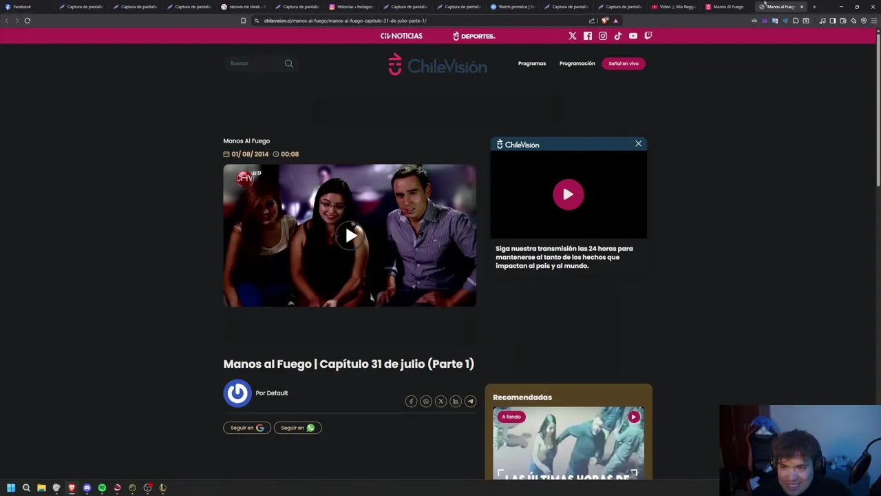Open File Explorer from the taskbar
The width and height of the screenshot is (881, 496).
[x=41, y=488]
